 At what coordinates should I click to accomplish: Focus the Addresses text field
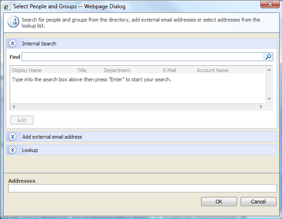pos(142,188)
